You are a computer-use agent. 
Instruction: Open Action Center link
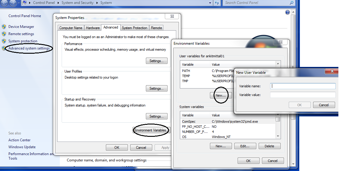20,140
